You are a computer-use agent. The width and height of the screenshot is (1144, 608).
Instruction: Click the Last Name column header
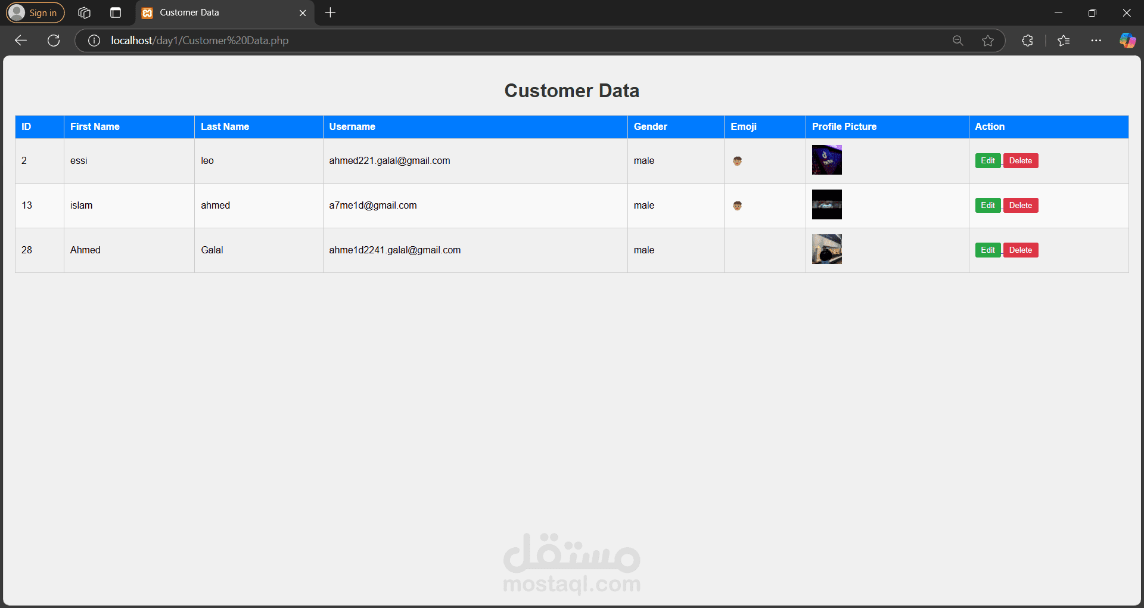point(259,127)
